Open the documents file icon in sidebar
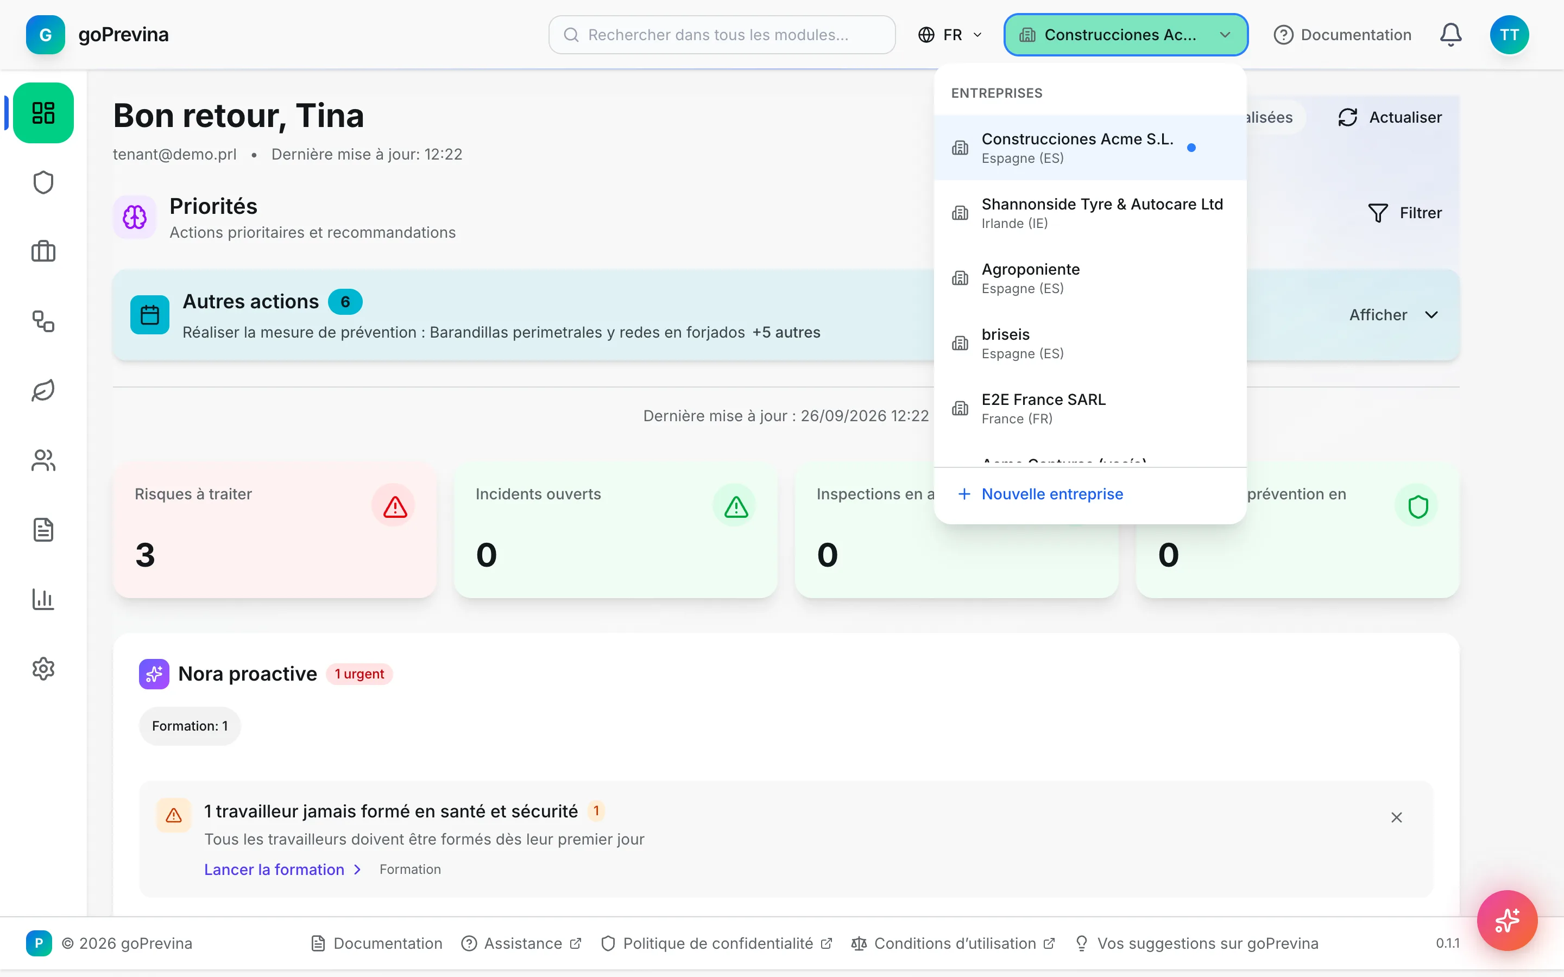The image size is (1564, 977). (x=43, y=530)
